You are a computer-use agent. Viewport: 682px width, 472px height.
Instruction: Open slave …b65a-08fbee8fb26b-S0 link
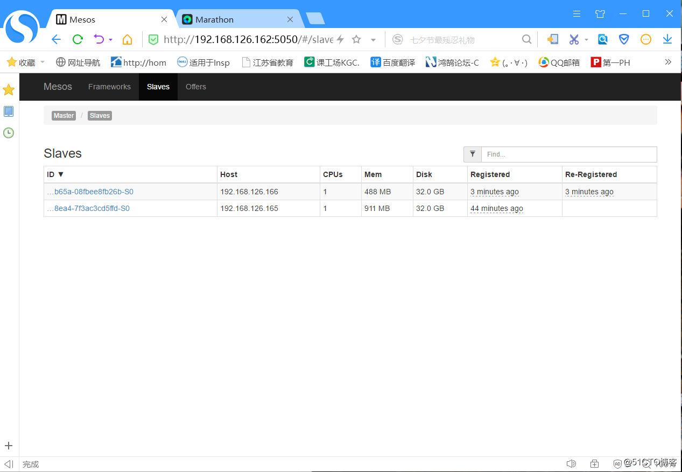[90, 192]
